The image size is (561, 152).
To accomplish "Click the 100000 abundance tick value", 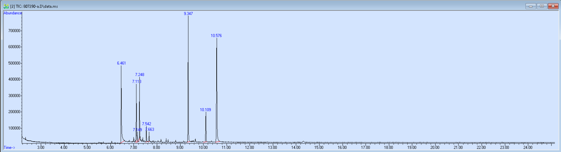I will point(14,128).
